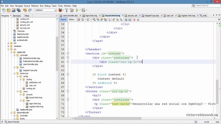
Task: Open the default configuration combo box
Action: 46,10
